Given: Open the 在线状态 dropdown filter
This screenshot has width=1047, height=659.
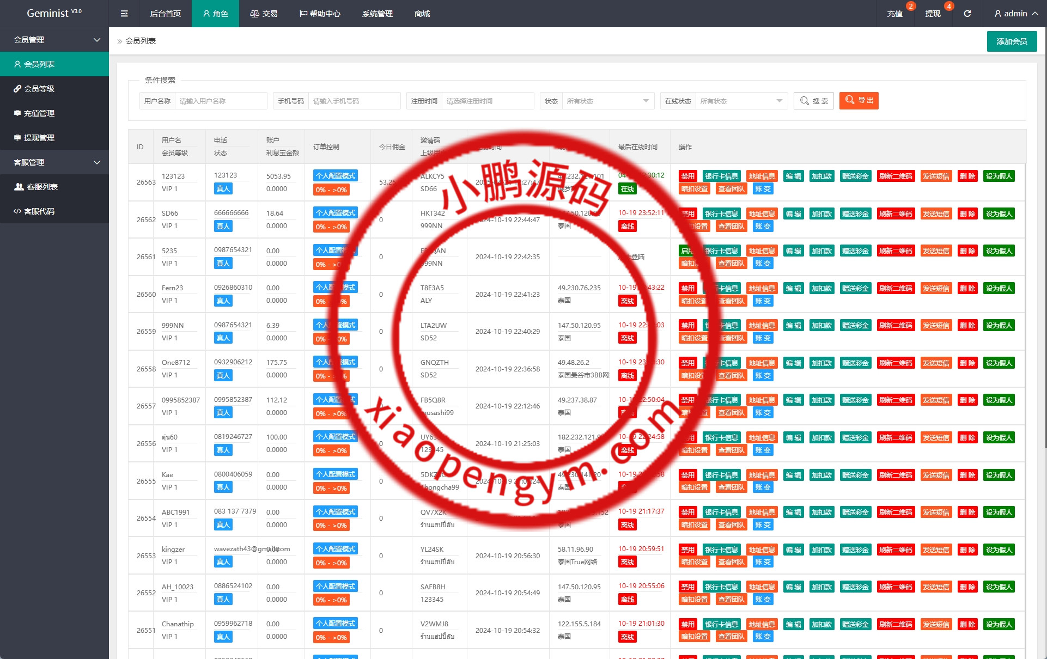Looking at the screenshot, I should 741,101.
